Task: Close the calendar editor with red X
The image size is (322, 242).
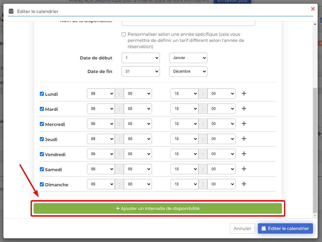Action: click(313, 9)
